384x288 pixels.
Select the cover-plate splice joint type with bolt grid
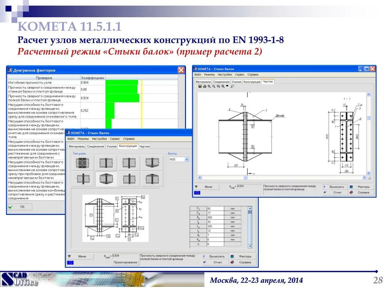click(x=83, y=163)
